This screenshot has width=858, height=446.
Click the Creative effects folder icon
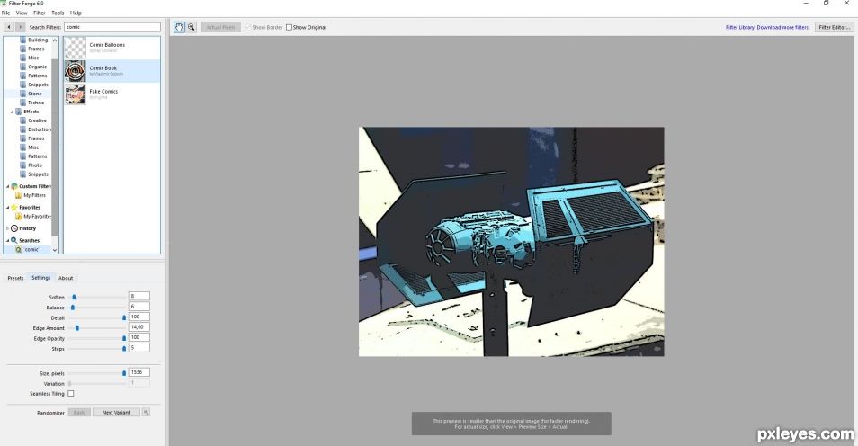23,120
